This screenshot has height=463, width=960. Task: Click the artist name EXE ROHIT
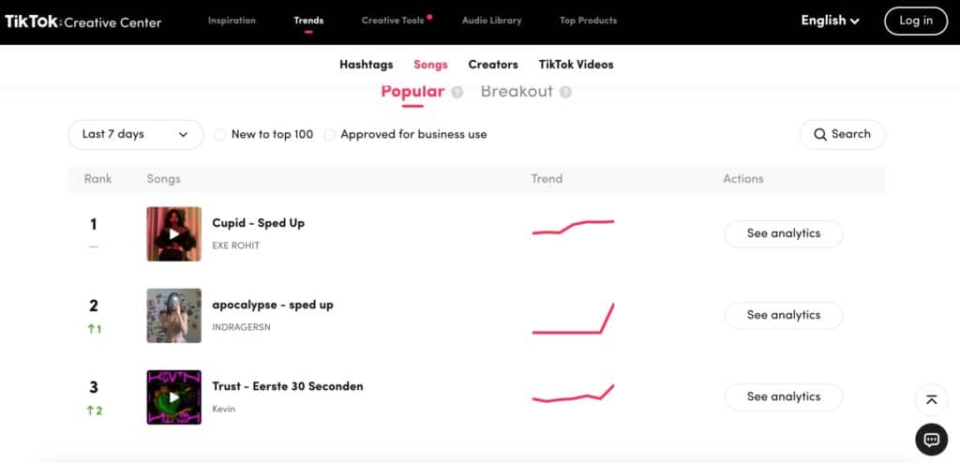(x=235, y=246)
